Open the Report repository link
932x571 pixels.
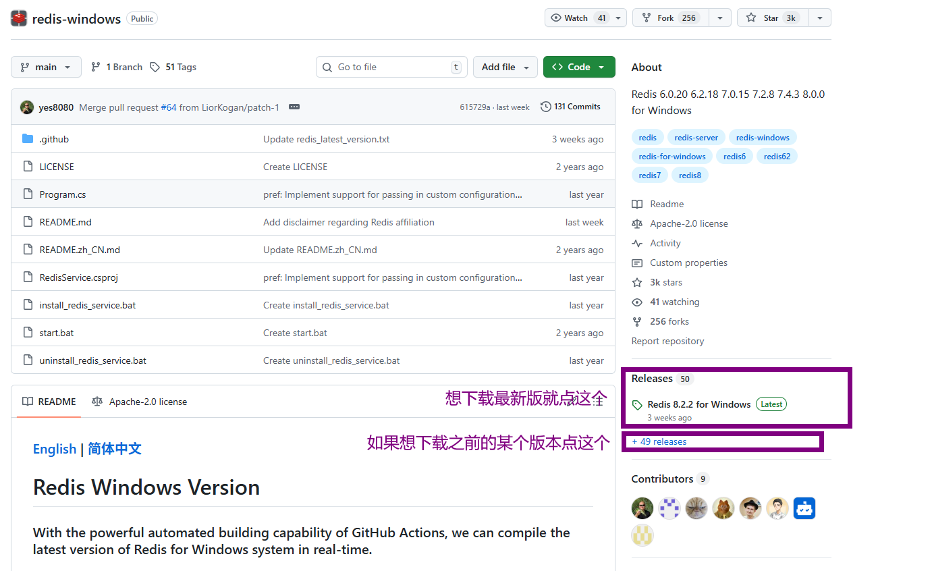pos(667,341)
